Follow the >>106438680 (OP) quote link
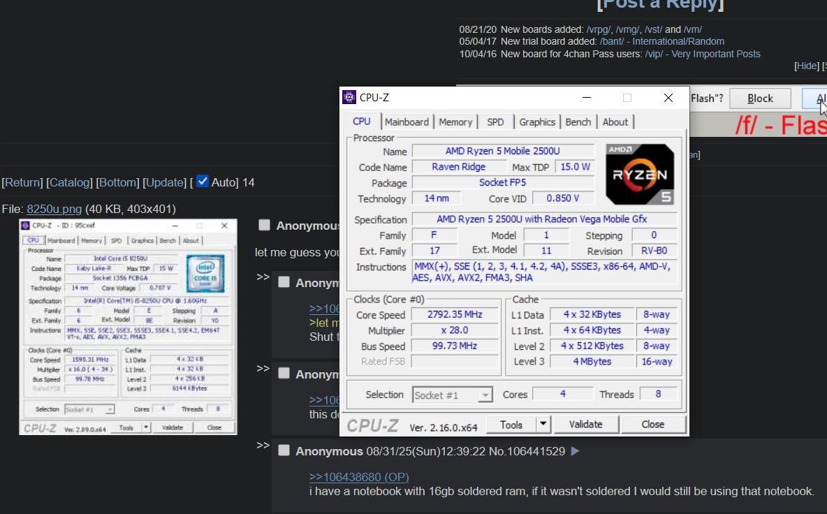The width and height of the screenshot is (827, 514). tap(358, 476)
